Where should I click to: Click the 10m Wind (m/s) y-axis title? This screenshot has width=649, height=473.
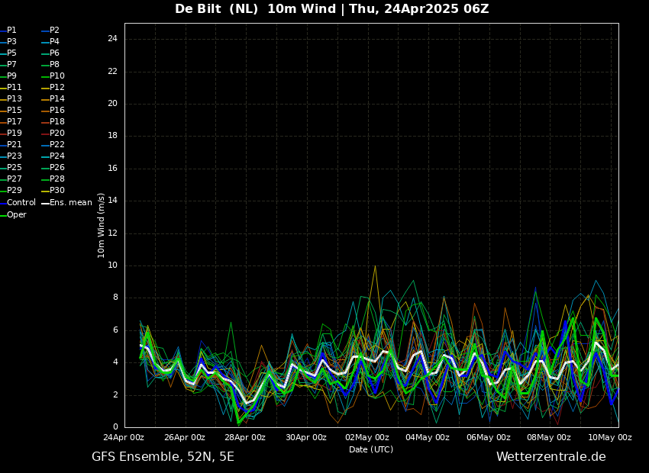(102, 225)
